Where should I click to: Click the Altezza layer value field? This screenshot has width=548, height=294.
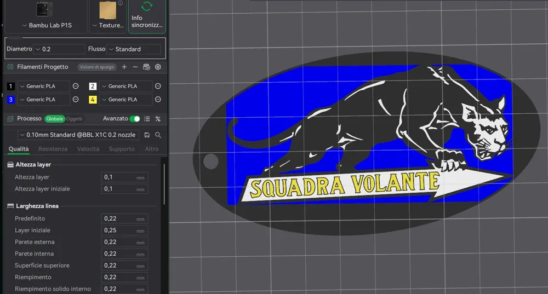[x=124, y=177]
